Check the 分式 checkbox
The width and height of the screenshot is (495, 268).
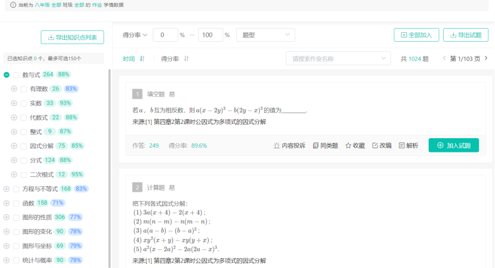24,160
